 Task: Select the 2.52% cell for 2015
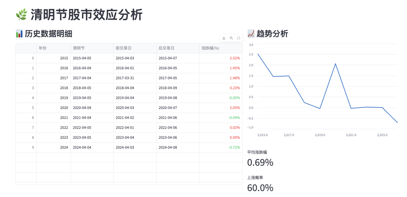click(x=221, y=58)
